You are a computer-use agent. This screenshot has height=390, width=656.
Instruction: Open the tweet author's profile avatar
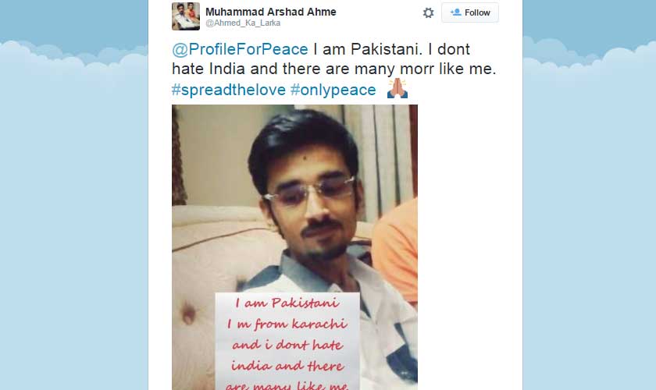(186, 16)
